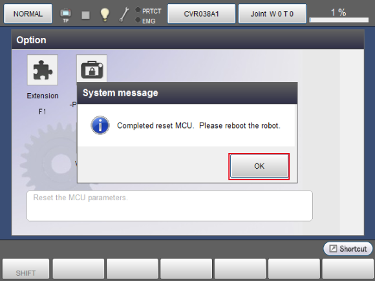Click the TP teach pendant status icon
This screenshot has width=375, height=281.
coord(65,15)
